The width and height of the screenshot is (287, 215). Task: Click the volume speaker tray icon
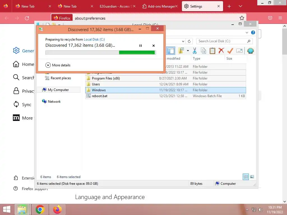[260, 209]
